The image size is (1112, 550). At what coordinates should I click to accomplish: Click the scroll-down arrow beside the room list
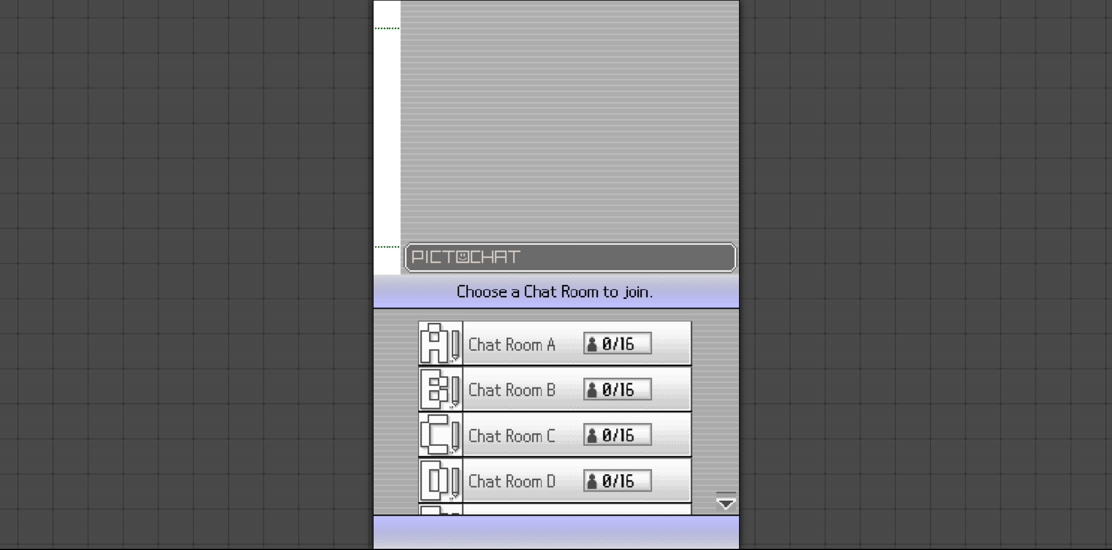point(726,502)
